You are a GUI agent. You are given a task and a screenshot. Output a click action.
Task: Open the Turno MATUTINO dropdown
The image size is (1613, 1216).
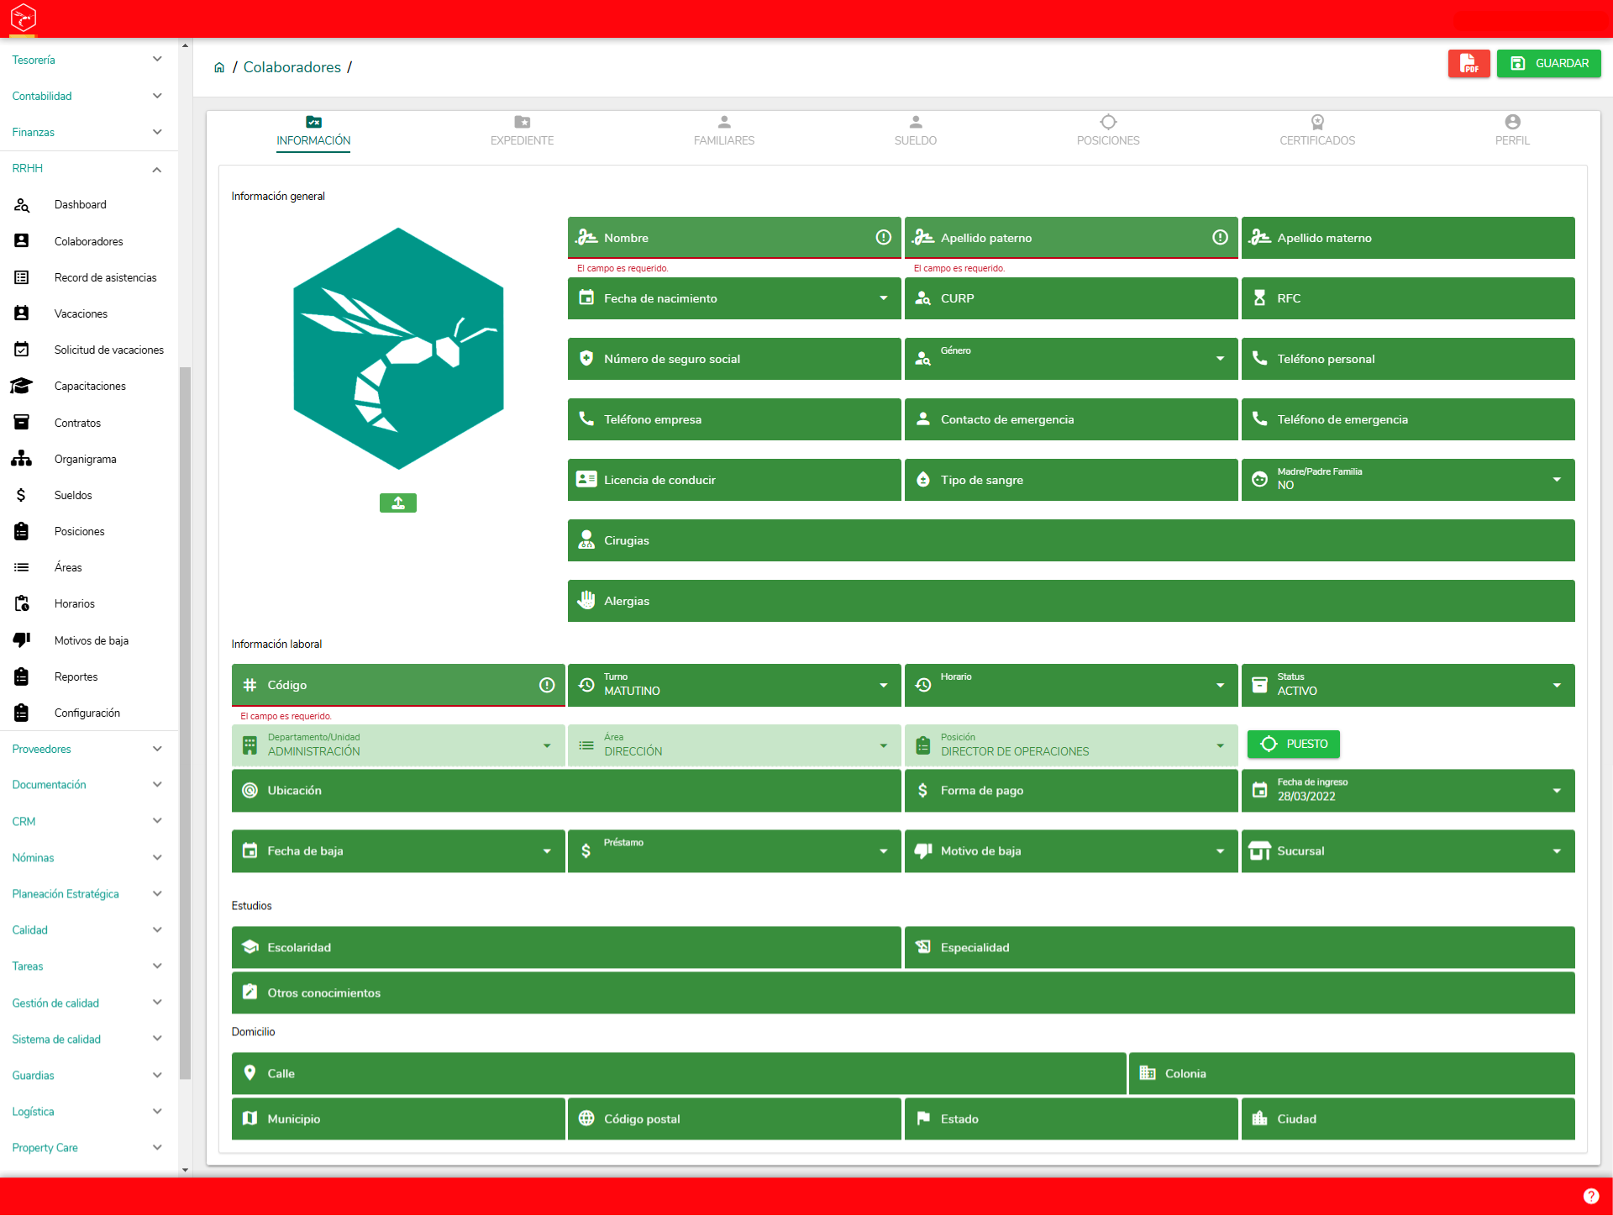click(x=734, y=685)
